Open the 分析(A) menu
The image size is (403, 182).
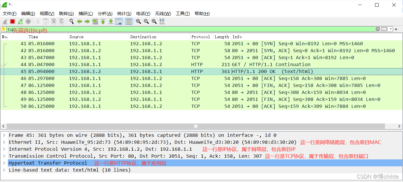[105, 14]
